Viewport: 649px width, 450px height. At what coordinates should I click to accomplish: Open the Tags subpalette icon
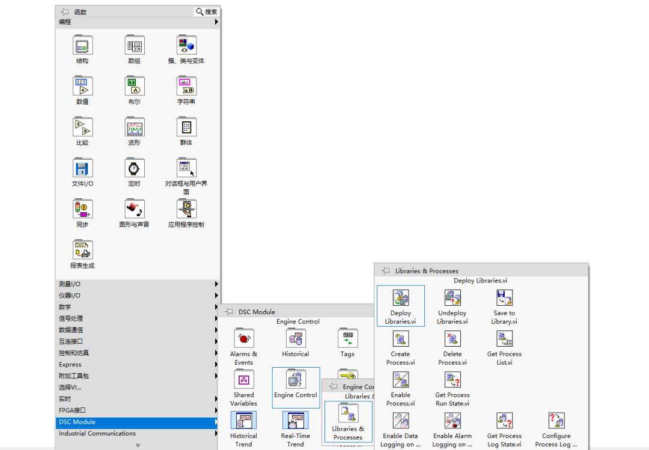coord(348,338)
